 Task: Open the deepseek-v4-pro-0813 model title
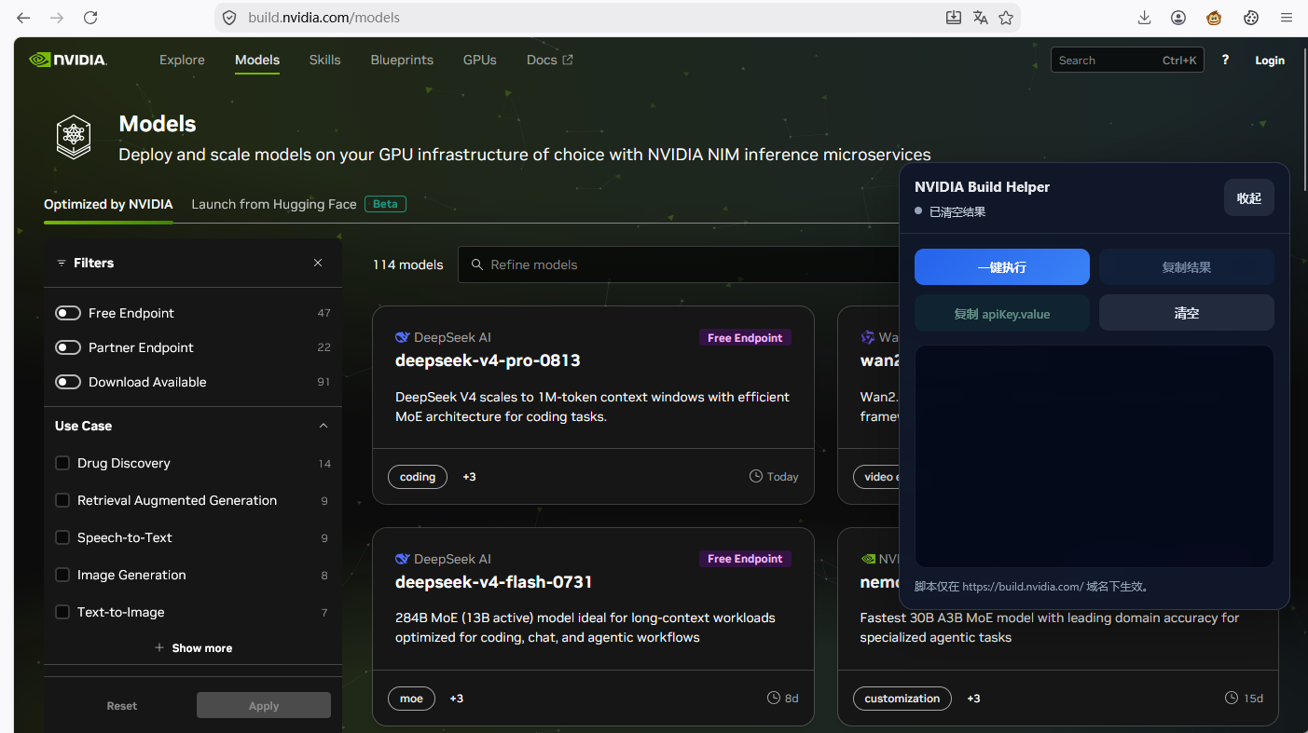click(488, 360)
